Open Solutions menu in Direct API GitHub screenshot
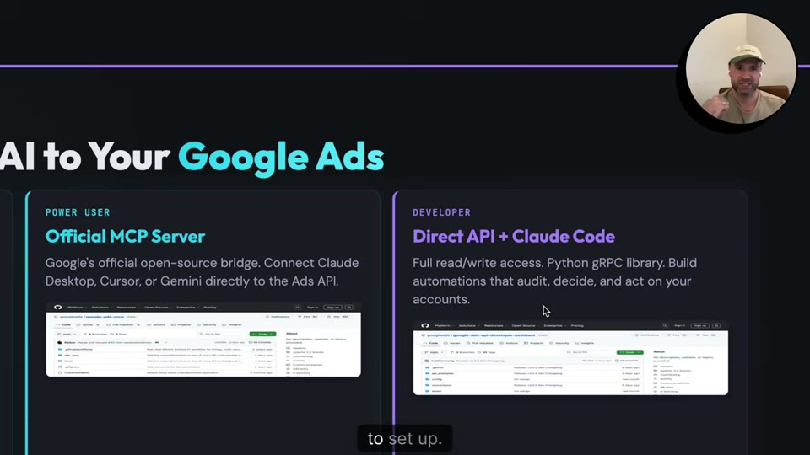This screenshot has height=455, width=810. (468, 325)
